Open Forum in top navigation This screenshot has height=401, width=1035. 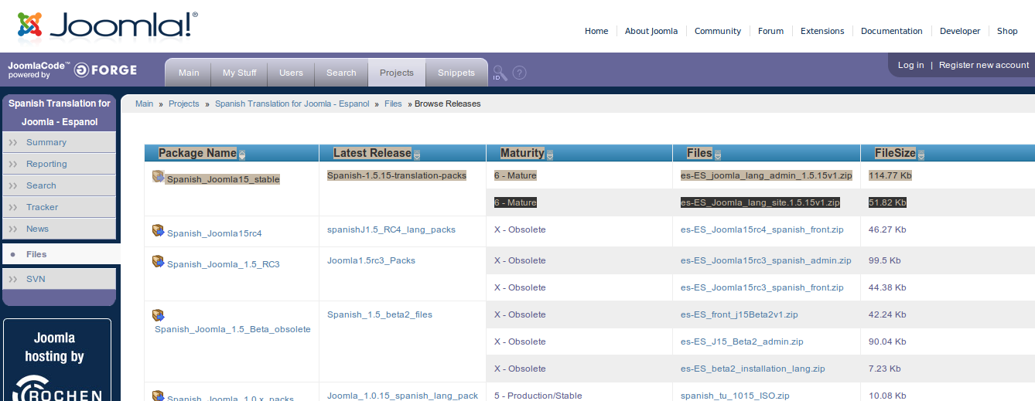click(x=770, y=31)
